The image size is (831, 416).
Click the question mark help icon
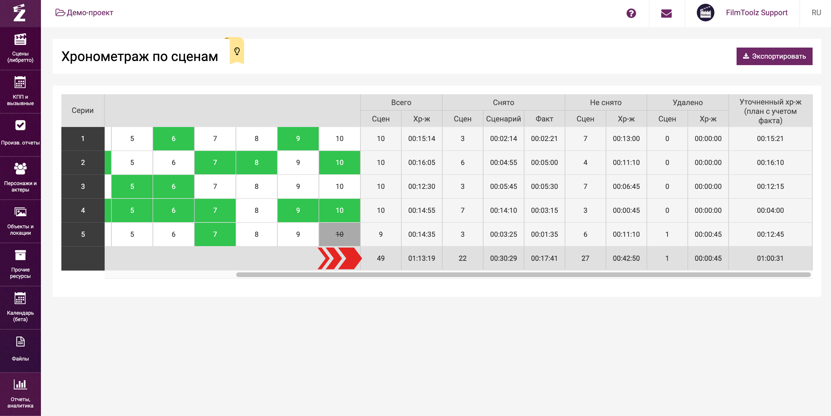click(x=631, y=13)
